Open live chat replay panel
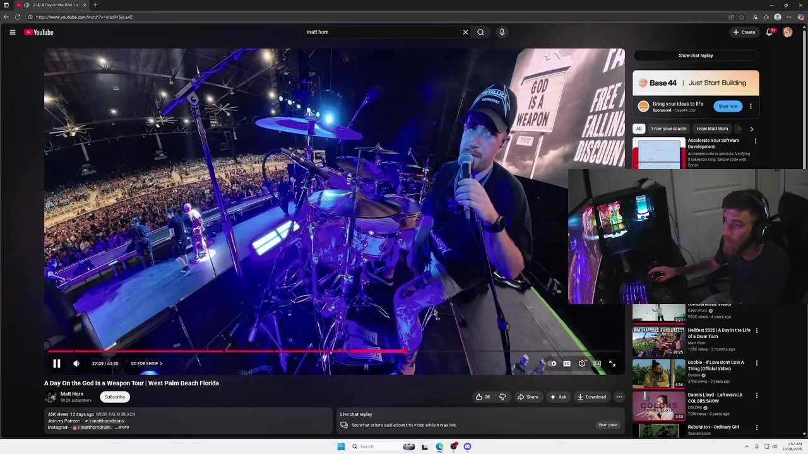 [x=608, y=425]
